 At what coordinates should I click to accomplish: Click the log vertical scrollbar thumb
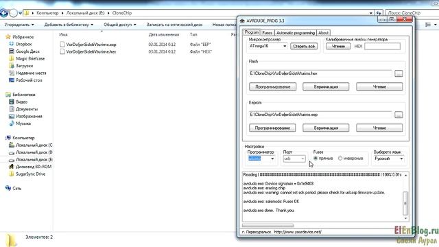[x=405, y=203]
